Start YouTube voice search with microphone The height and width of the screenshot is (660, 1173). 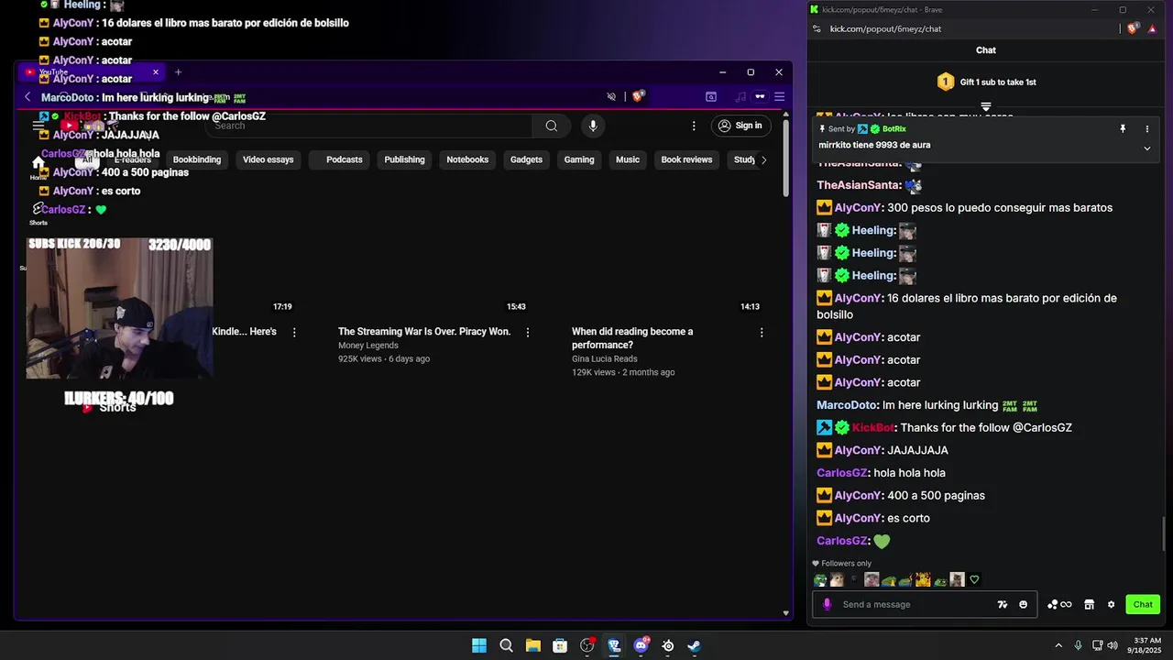coord(593,126)
